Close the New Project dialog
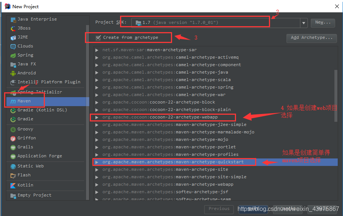The image size is (343, 216). pos(337,6)
